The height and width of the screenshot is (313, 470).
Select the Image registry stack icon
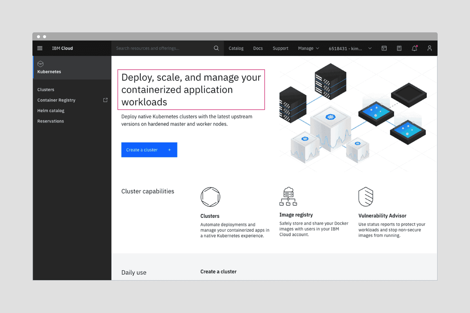[x=288, y=196]
